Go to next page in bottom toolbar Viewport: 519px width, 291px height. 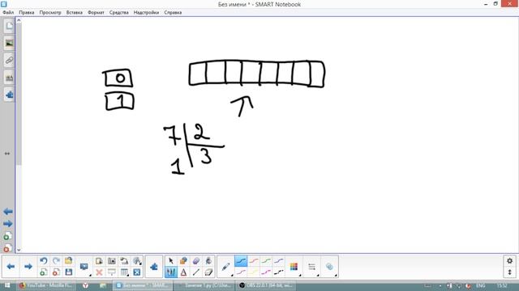pyautogui.click(x=28, y=266)
